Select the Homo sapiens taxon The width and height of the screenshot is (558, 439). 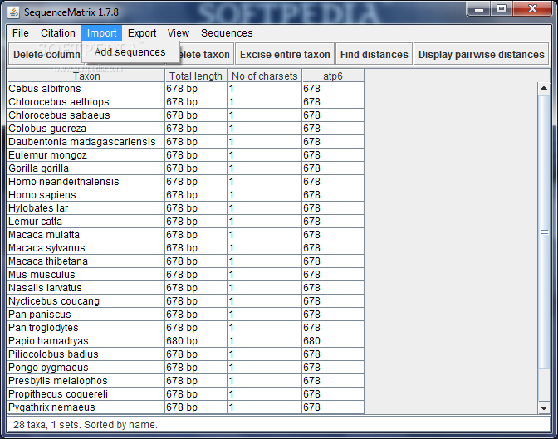point(86,195)
